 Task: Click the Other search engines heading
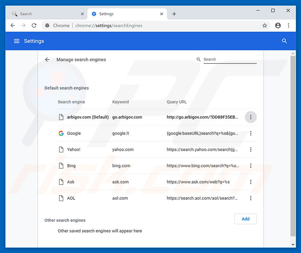pos(65,220)
